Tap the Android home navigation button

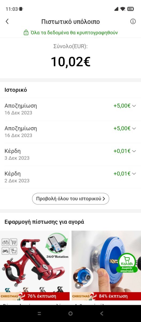click(70, 313)
